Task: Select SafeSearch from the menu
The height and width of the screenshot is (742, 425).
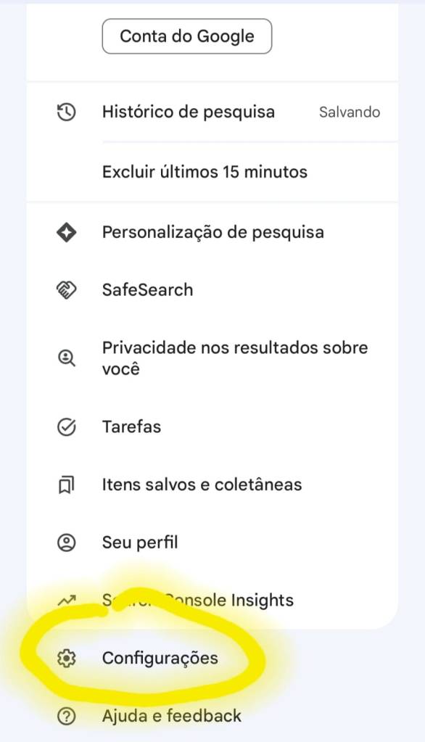Action: [146, 289]
